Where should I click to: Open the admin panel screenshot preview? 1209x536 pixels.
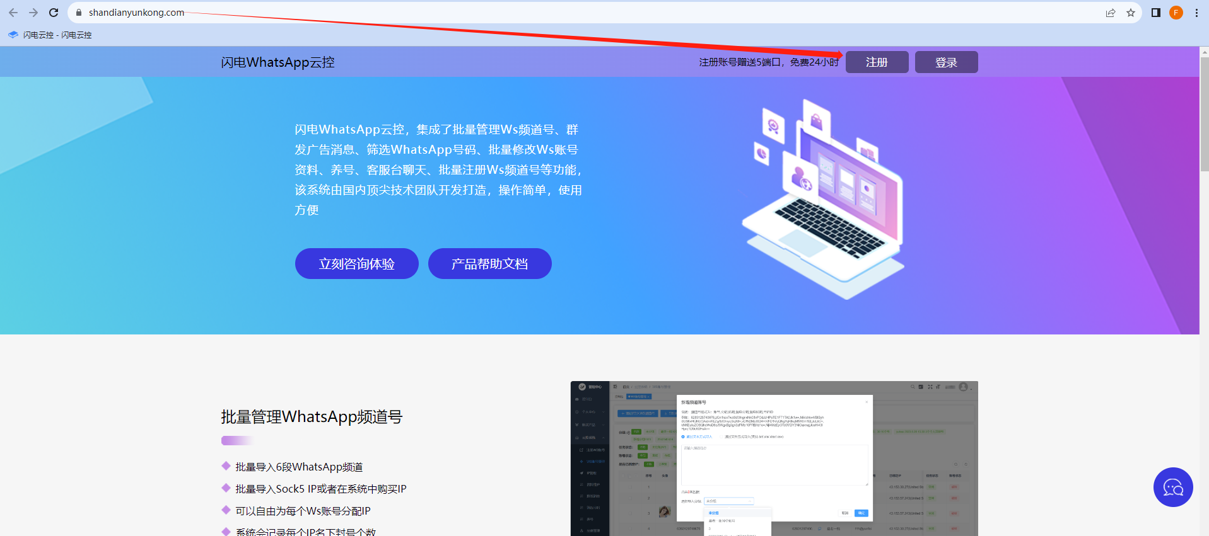coord(774,459)
